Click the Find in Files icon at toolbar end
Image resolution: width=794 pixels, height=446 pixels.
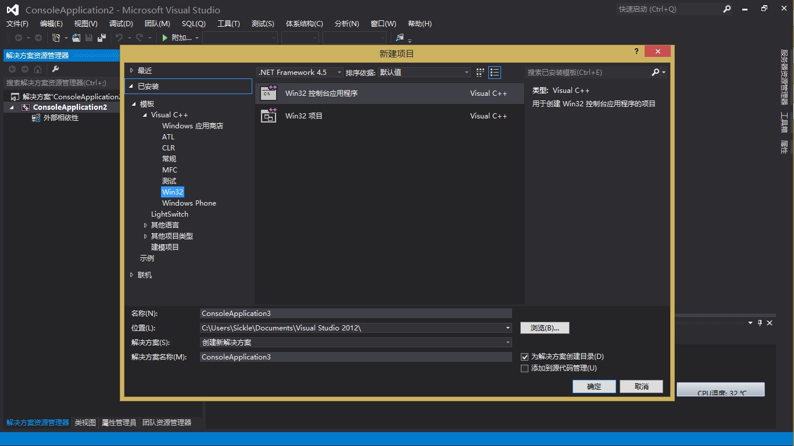[x=400, y=38]
